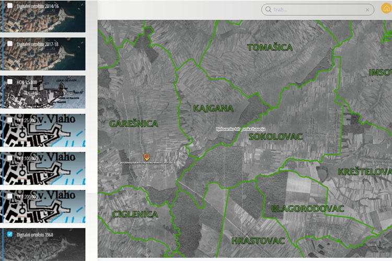The width and height of the screenshot is (392, 261).
Task: Toggle the TK 1:25 000 layer checkbox
Action: pos(10,120)
